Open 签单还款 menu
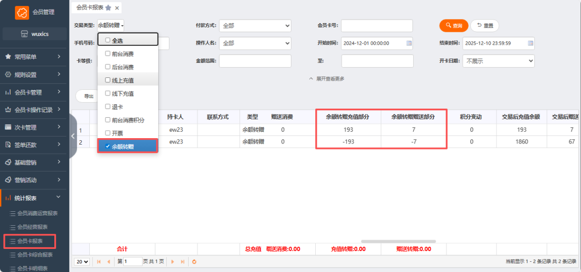Image resolution: width=581 pixels, height=272 pixels. pyautogui.click(x=34, y=145)
